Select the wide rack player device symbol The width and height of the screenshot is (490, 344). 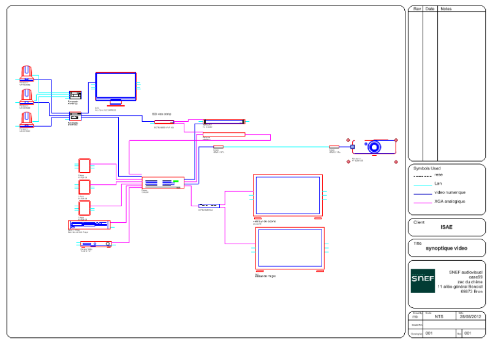88,225
